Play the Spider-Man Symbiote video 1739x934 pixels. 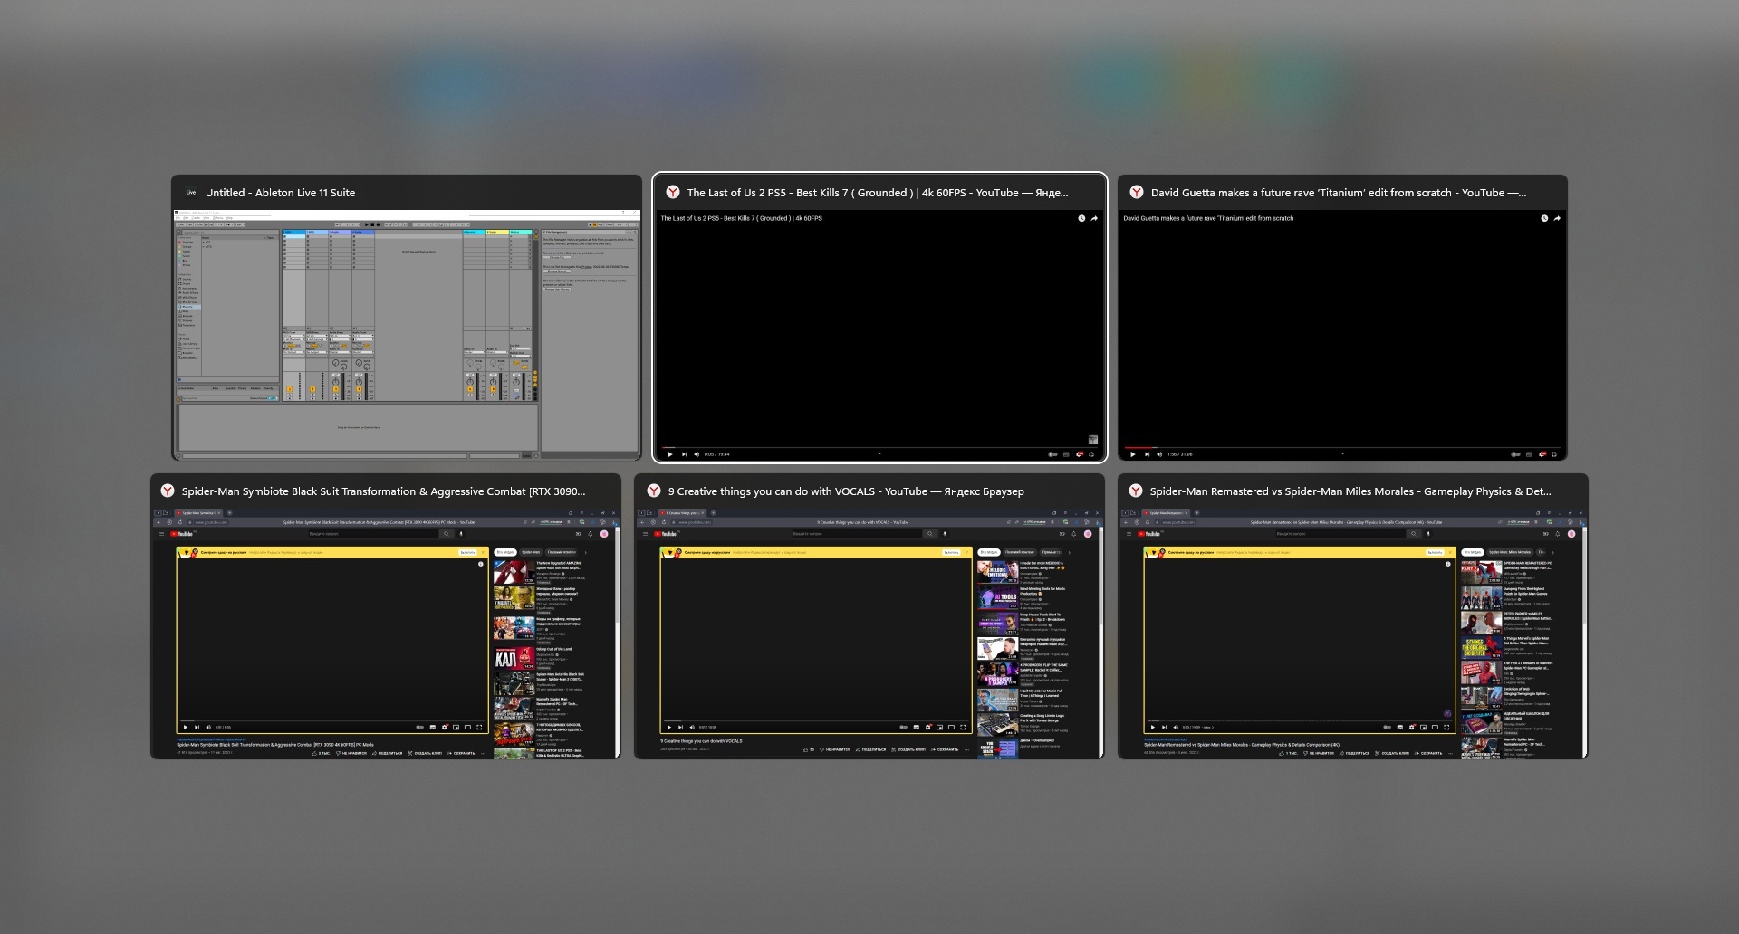tap(186, 727)
